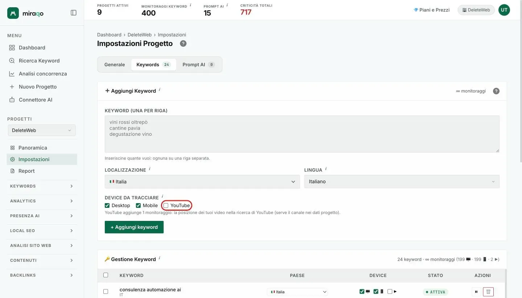Uncheck the Mobile device checkbox
The height and width of the screenshot is (298, 522).
coord(138,205)
